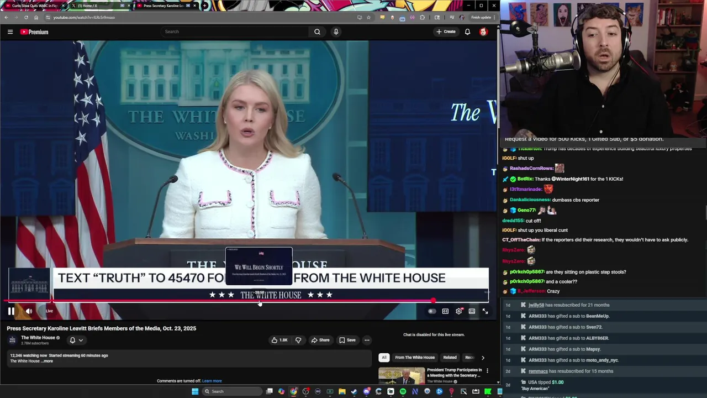Select Press Secretary Karoline browser tab

(x=166, y=6)
